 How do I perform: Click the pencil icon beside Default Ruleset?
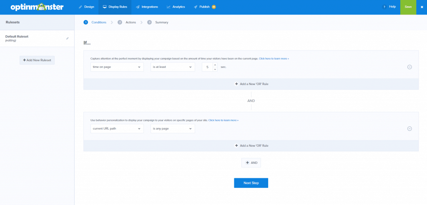[68, 38]
